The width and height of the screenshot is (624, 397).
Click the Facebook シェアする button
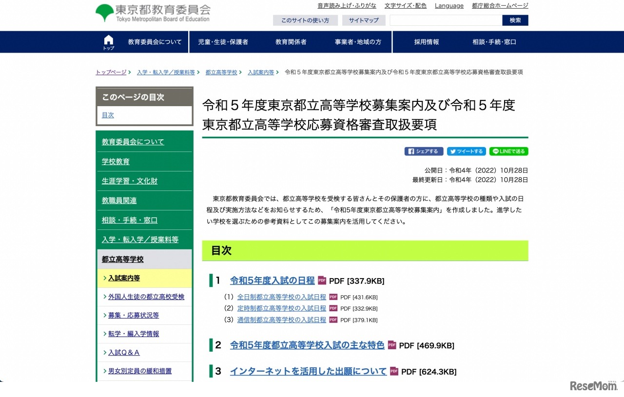coord(424,151)
